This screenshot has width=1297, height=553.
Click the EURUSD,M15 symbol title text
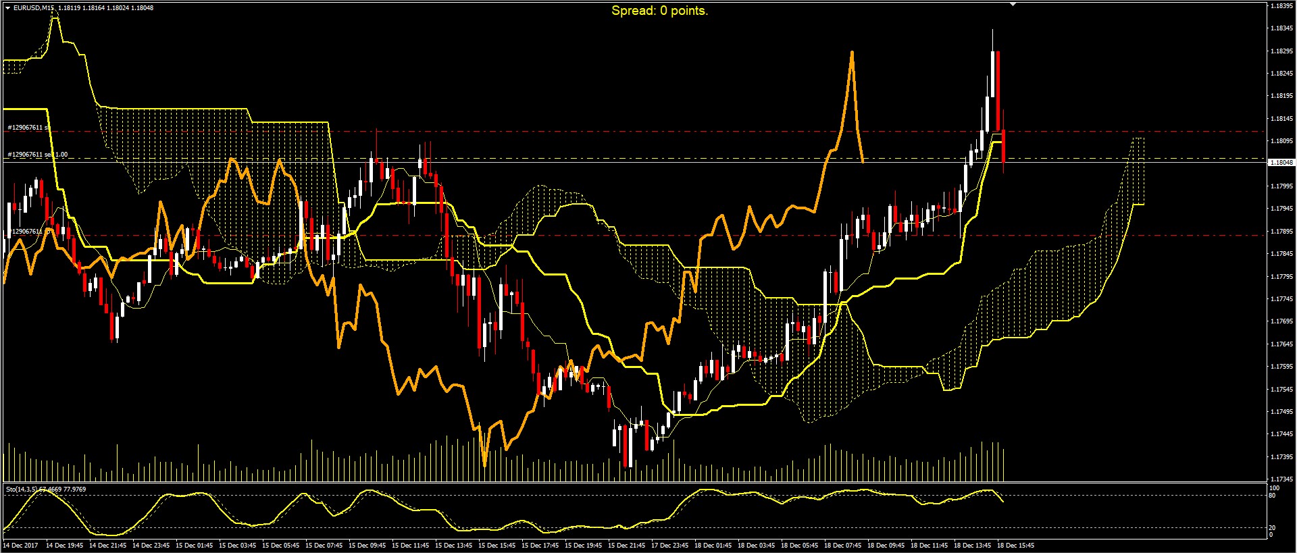pos(34,8)
